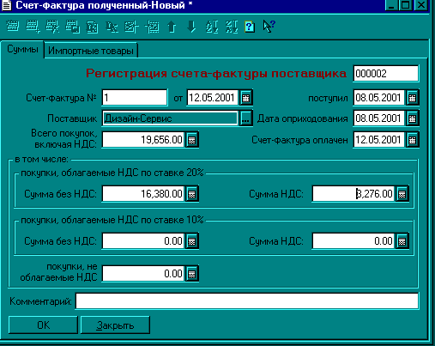Click the move down arrow icon
Screen dimensions: 435x346
(191, 27)
